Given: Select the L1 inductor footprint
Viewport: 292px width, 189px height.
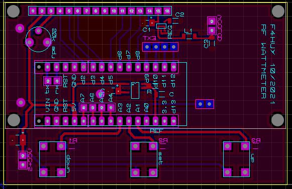Looking at the screenshot, I should pos(189,36).
